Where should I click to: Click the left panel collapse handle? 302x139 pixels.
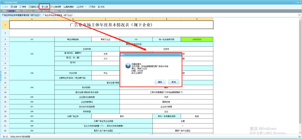point(1,73)
